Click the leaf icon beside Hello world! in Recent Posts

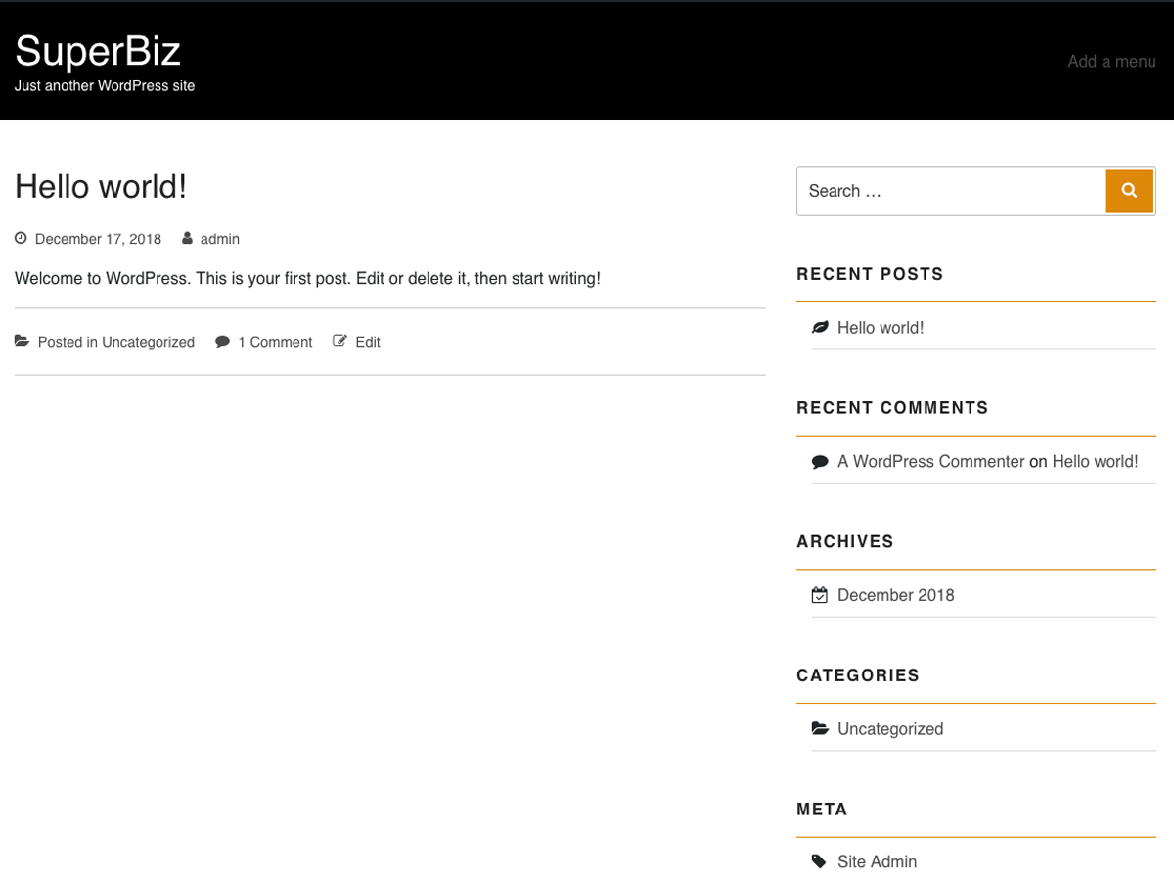point(820,327)
